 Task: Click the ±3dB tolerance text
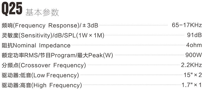coord(90,25)
